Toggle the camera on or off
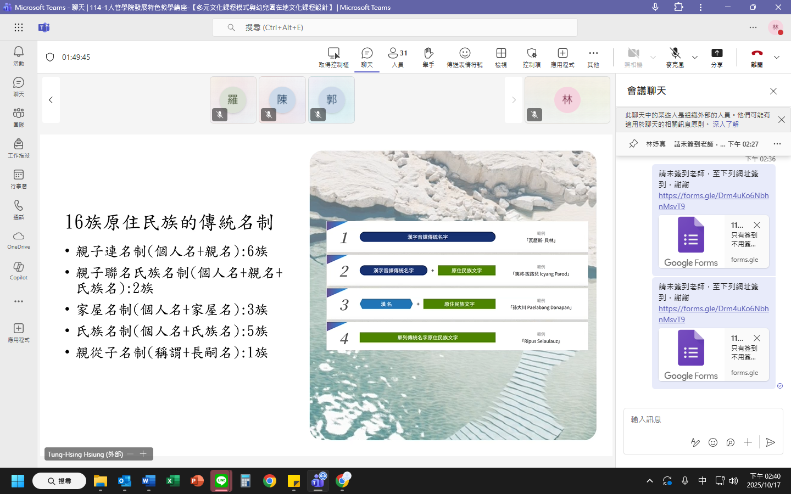 pyautogui.click(x=633, y=57)
